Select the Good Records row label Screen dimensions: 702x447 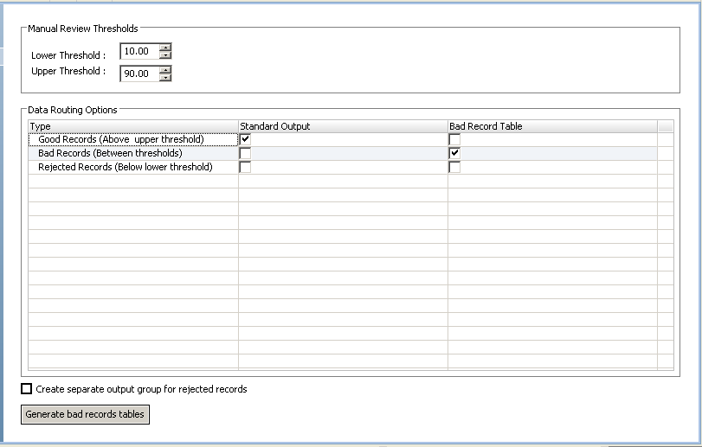click(x=121, y=139)
